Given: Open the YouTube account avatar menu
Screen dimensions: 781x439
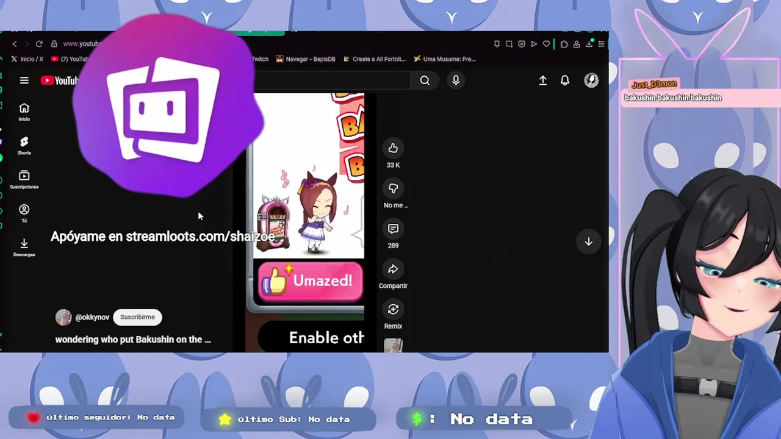Looking at the screenshot, I should point(591,80).
